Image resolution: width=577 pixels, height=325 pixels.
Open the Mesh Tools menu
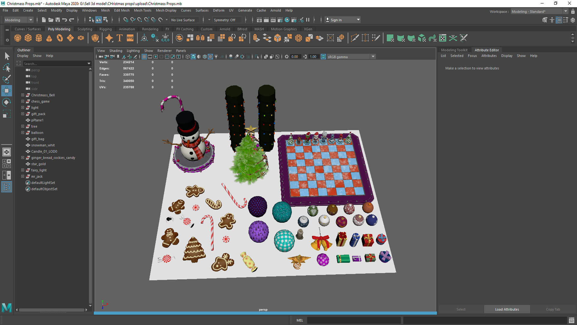click(x=142, y=10)
